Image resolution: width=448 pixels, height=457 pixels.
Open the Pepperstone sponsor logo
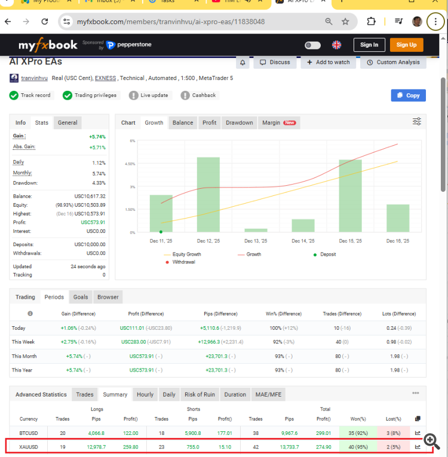click(x=129, y=45)
